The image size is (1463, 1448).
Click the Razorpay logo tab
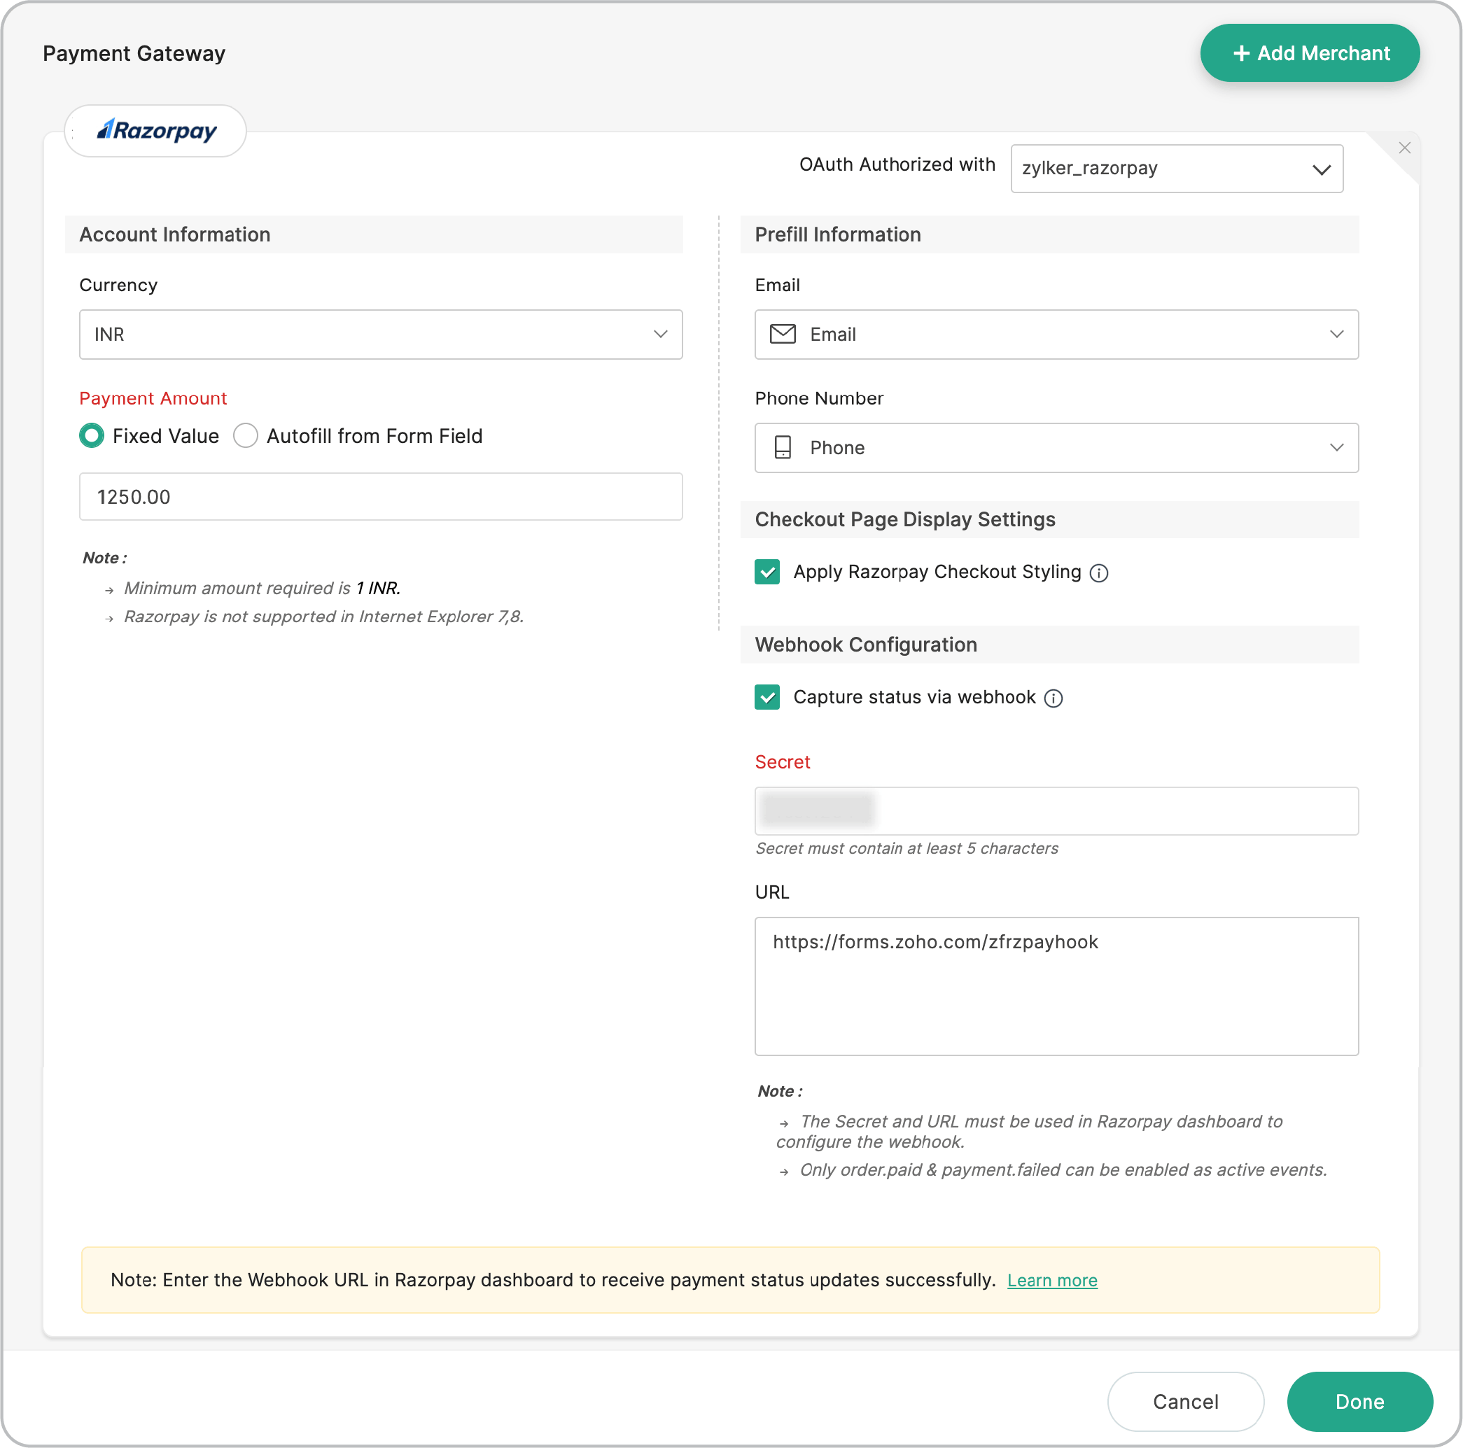click(x=155, y=130)
